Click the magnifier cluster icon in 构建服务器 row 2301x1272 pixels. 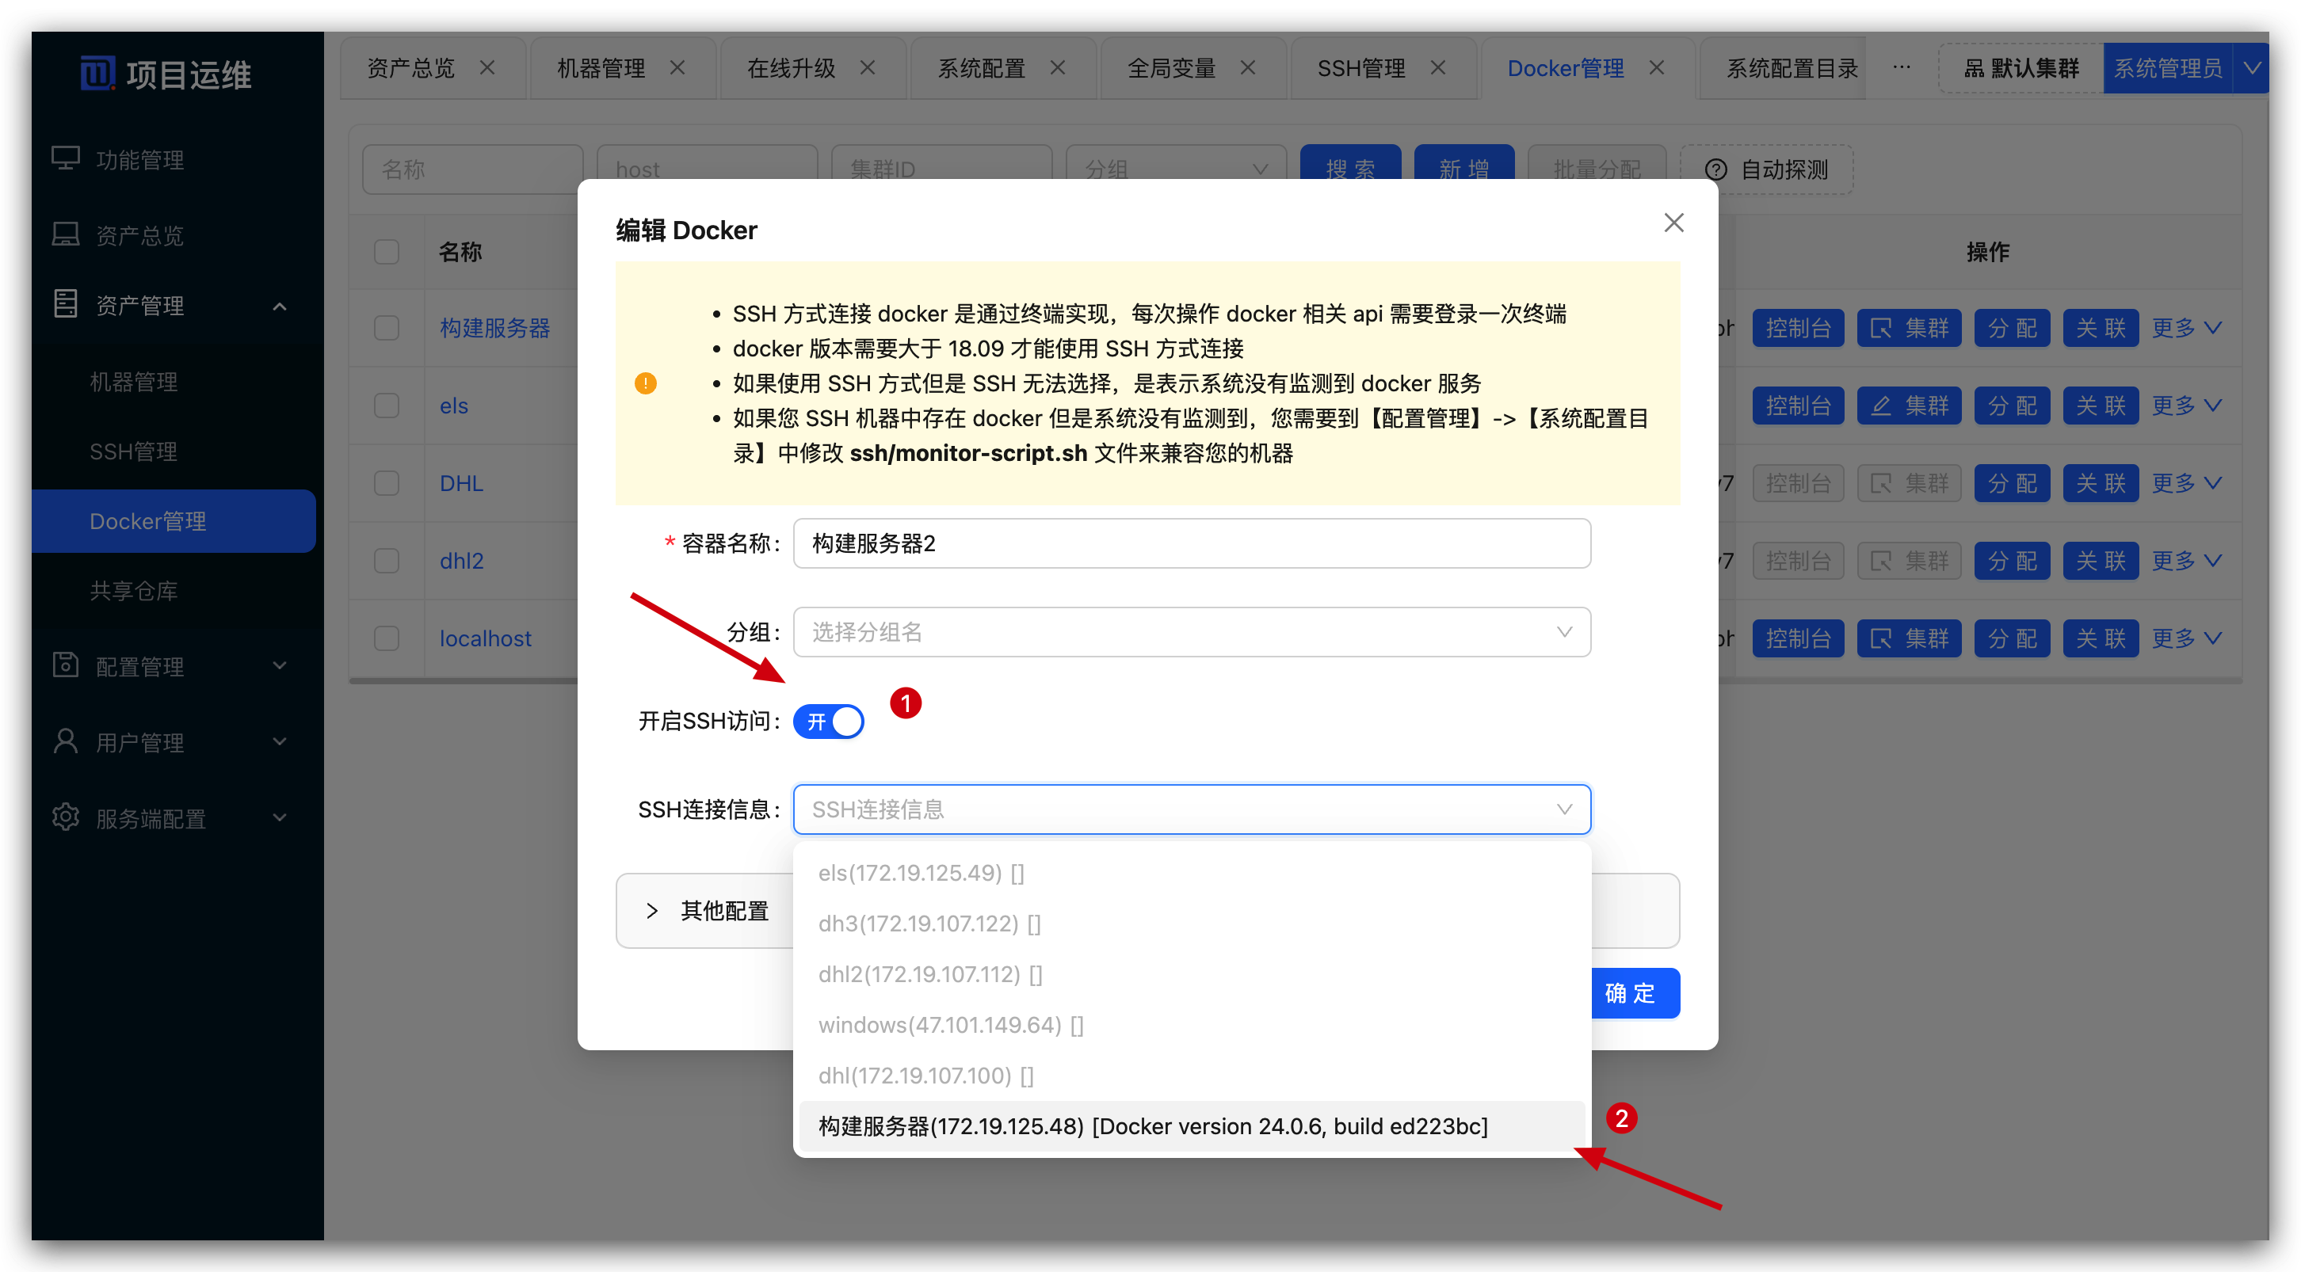1882,328
